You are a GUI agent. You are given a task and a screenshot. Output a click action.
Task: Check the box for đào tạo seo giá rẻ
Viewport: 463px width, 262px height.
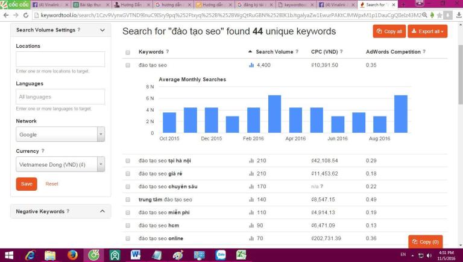(128, 174)
